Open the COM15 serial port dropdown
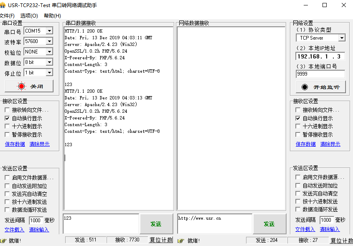 pyautogui.click(x=49, y=31)
